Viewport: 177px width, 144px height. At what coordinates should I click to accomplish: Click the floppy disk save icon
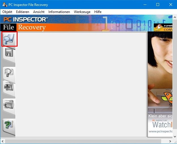[x=9, y=53]
